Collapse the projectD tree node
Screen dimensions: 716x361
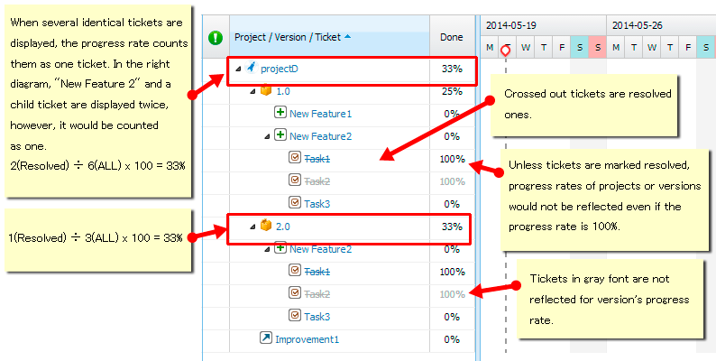click(238, 69)
